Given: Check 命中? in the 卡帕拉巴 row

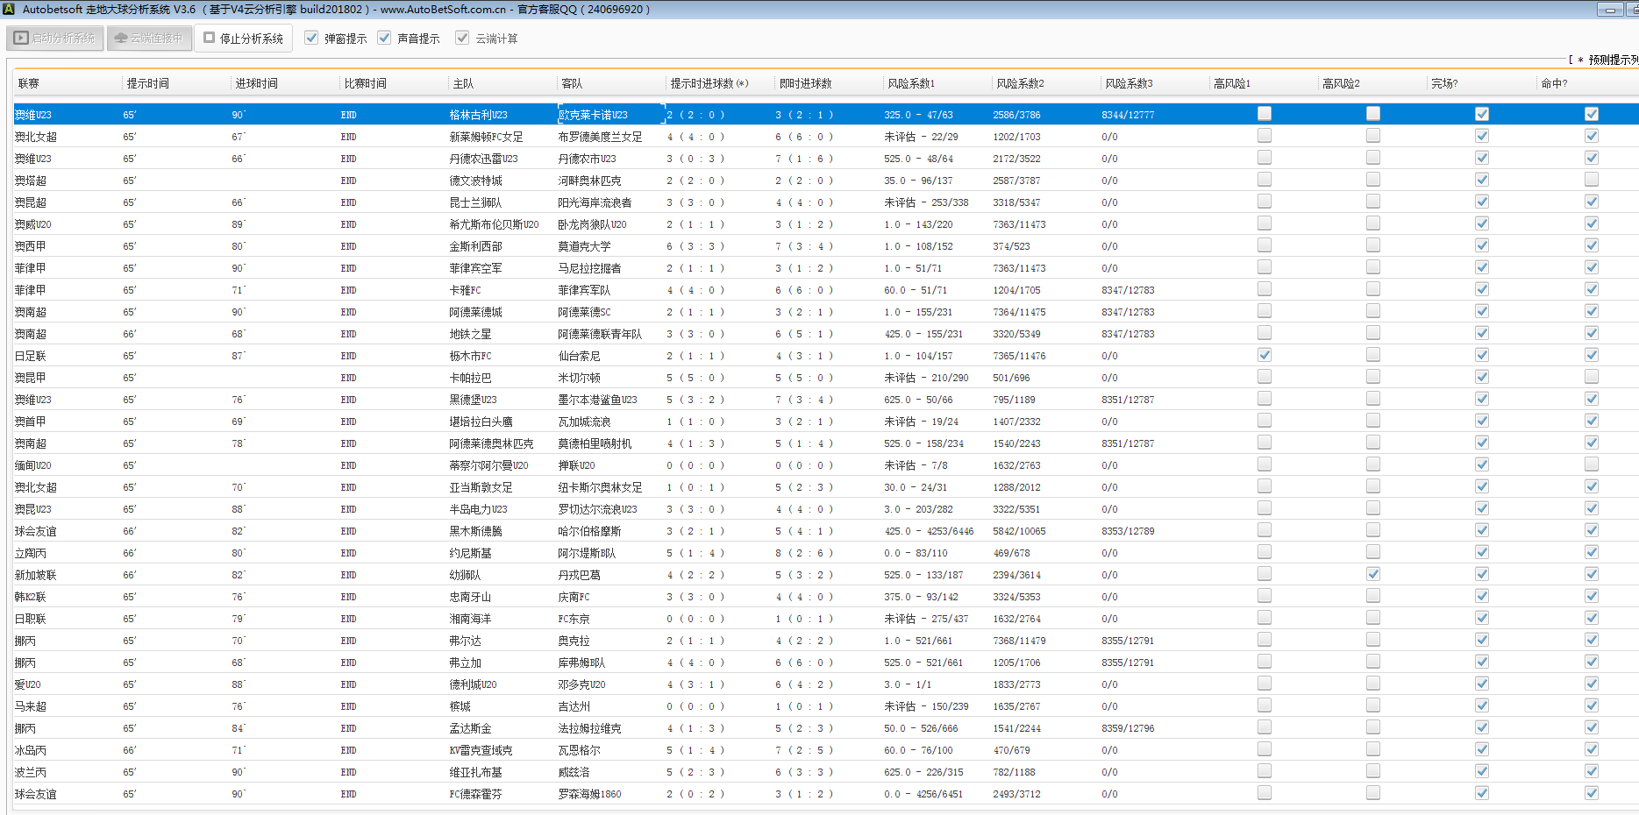Looking at the screenshot, I should (1591, 377).
